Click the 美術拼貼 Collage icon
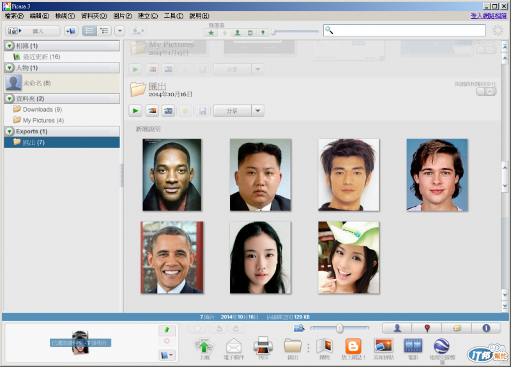Screen dimensions: 511x367 pyautogui.click(x=384, y=348)
